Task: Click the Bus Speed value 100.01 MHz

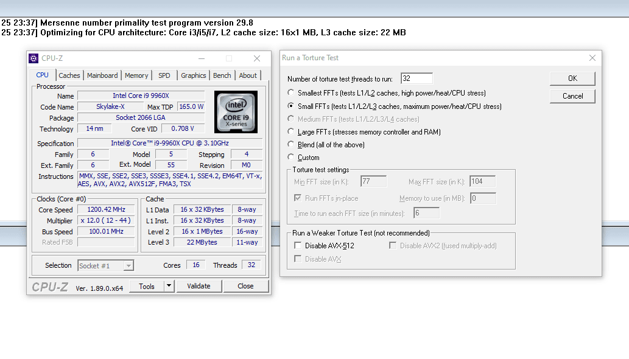Action: (106, 231)
